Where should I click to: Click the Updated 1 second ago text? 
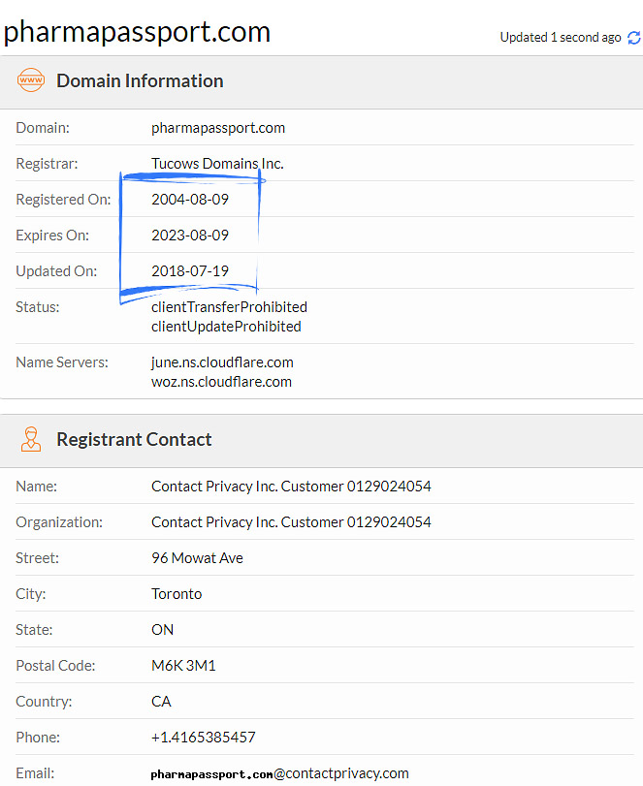tap(561, 38)
